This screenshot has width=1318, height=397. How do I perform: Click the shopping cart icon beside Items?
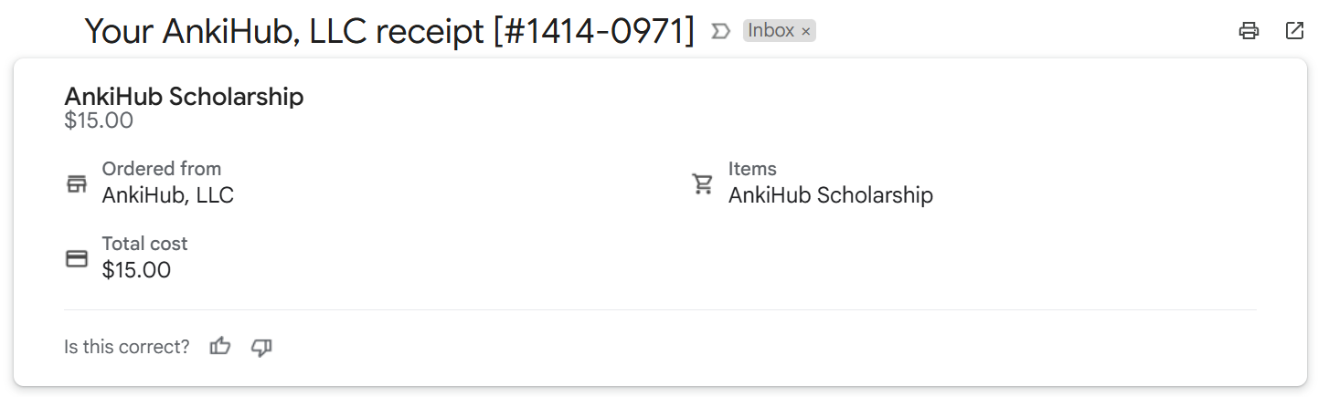tap(702, 184)
